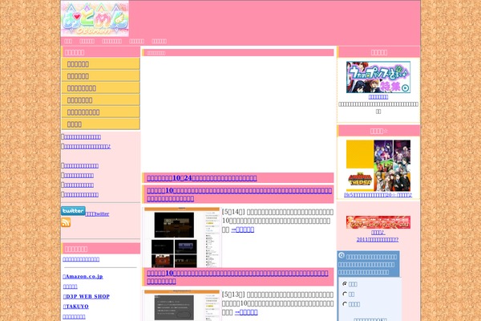Image resolution: width=481 pixels, height=321 pixels.
Task: Follow the link beginning with "2011"
Action: [x=378, y=240]
